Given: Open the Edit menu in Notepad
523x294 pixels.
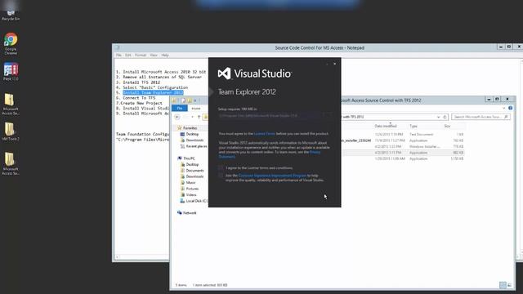Looking at the screenshot, I should (128, 55).
